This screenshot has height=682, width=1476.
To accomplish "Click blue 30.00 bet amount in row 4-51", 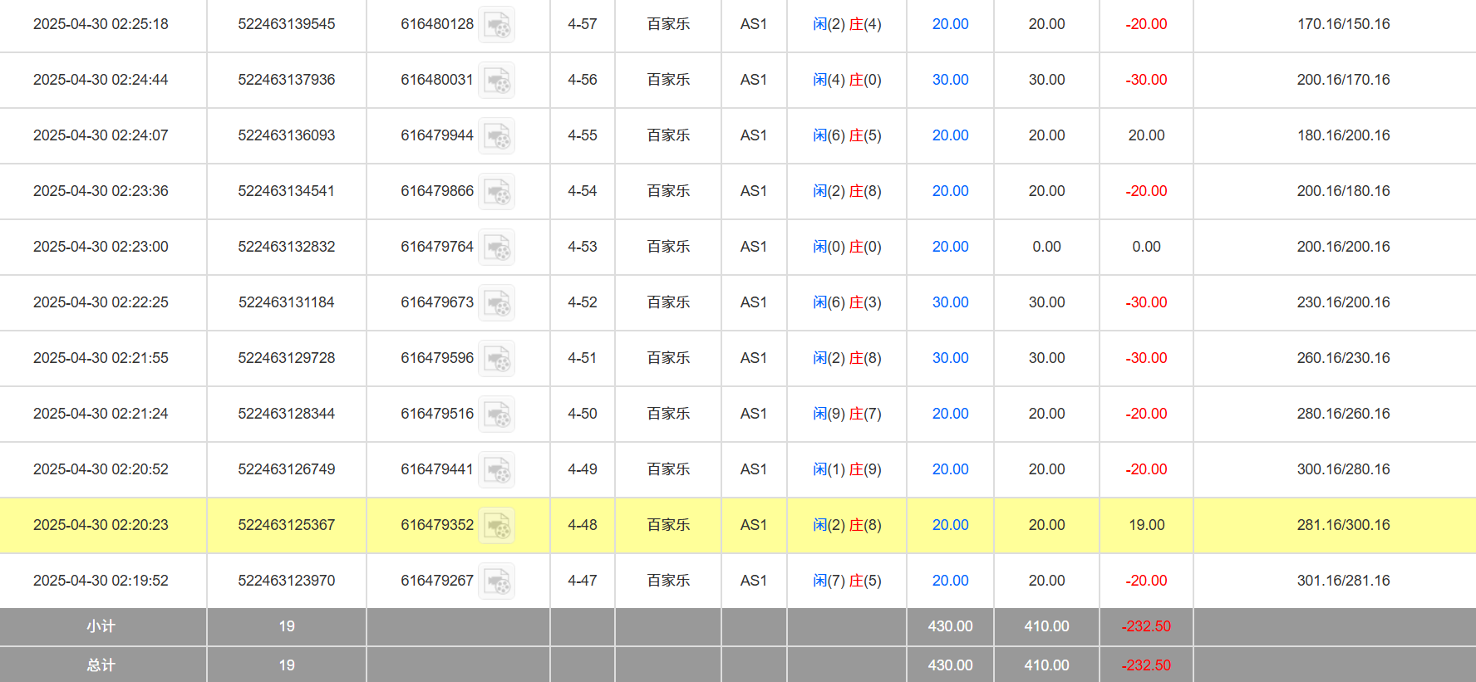I will pos(950,358).
